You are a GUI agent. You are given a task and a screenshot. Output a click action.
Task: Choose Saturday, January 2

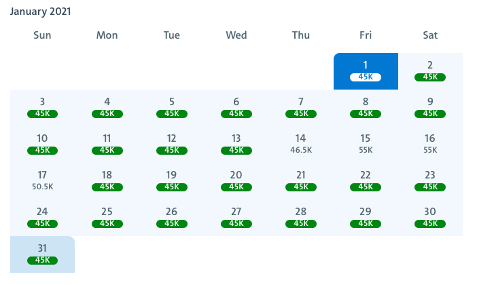click(429, 71)
